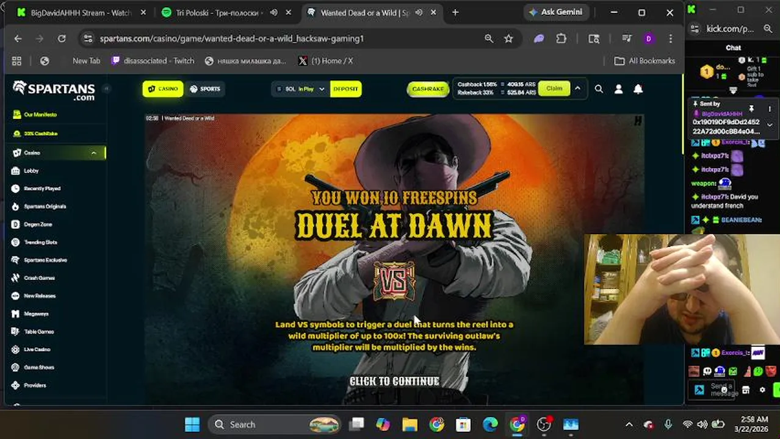This screenshot has height=439, width=780.
Task: Open disassociated - Twitch bookmark
Action: coord(153,61)
